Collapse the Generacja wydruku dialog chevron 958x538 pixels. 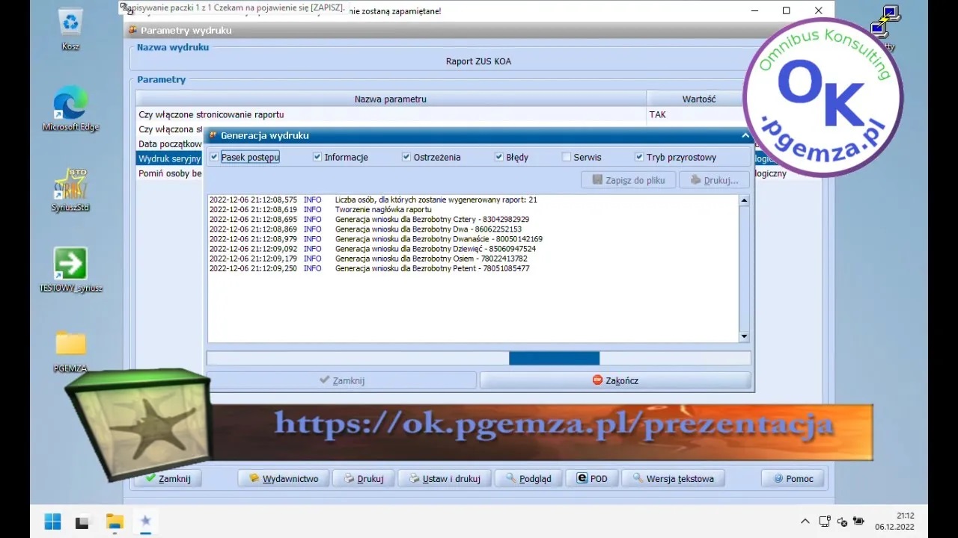point(745,136)
